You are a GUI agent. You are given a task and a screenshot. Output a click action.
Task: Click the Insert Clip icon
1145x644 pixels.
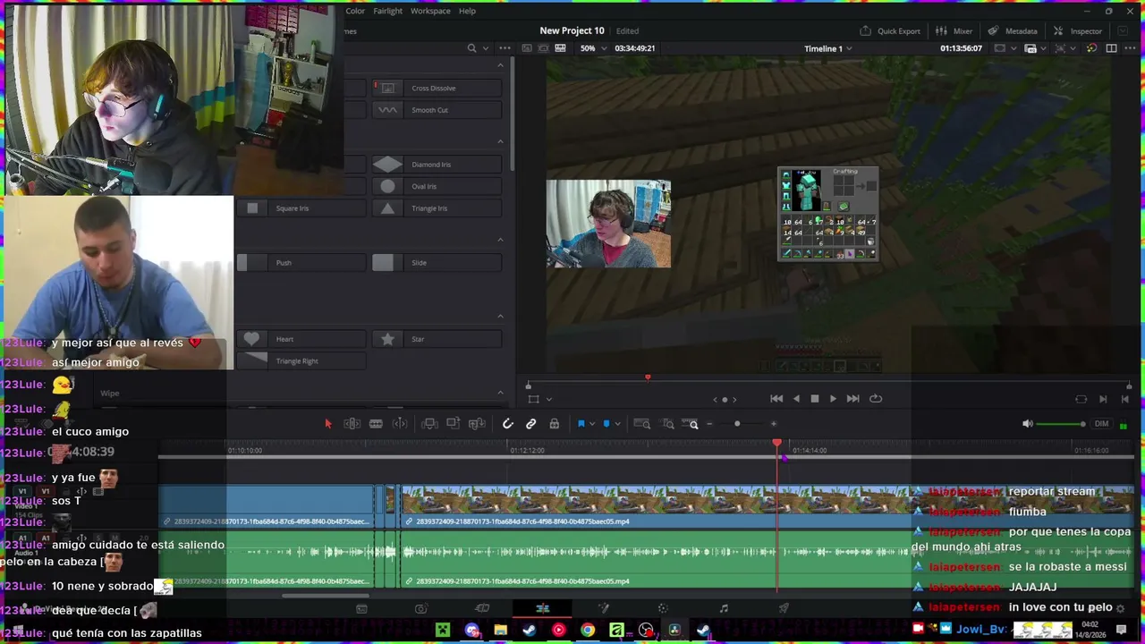429,424
